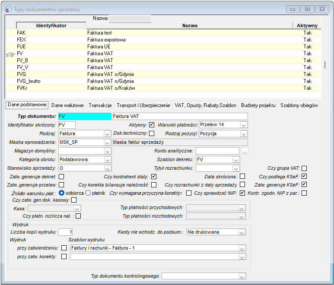
Task: Click the Identyfikator skrócony field
Action: (67, 125)
